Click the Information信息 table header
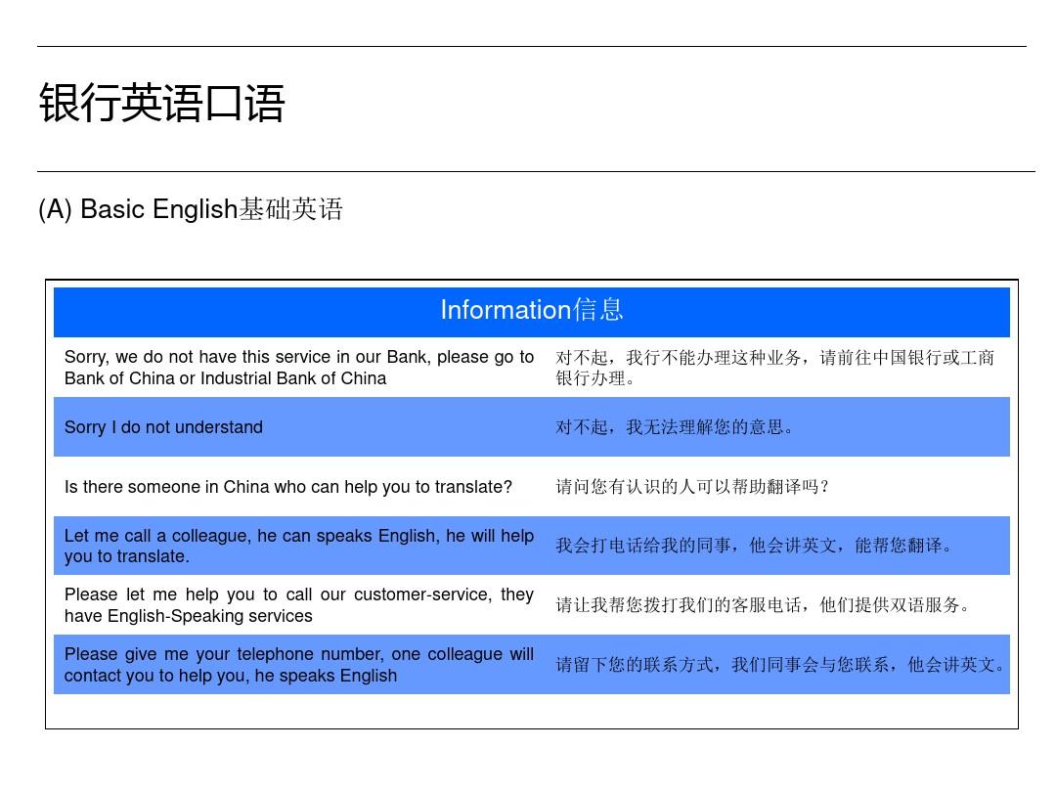Image resolution: width=1056 pixels, height=792 pixels. pos(531,311)
